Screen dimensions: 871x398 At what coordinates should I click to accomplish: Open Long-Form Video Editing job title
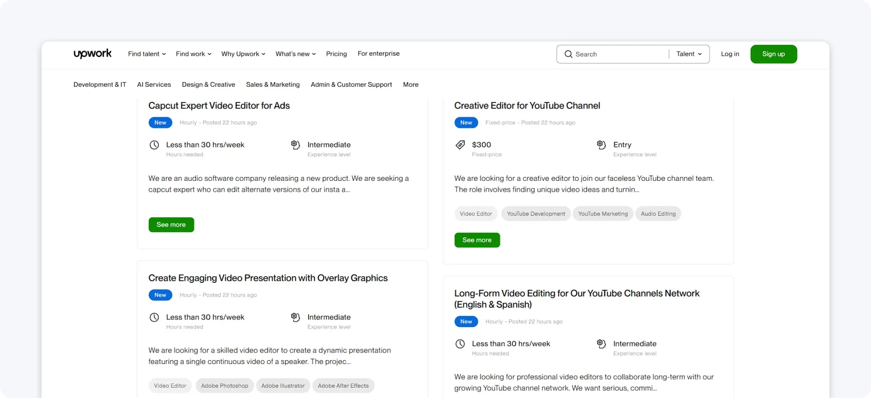(577, 299)
